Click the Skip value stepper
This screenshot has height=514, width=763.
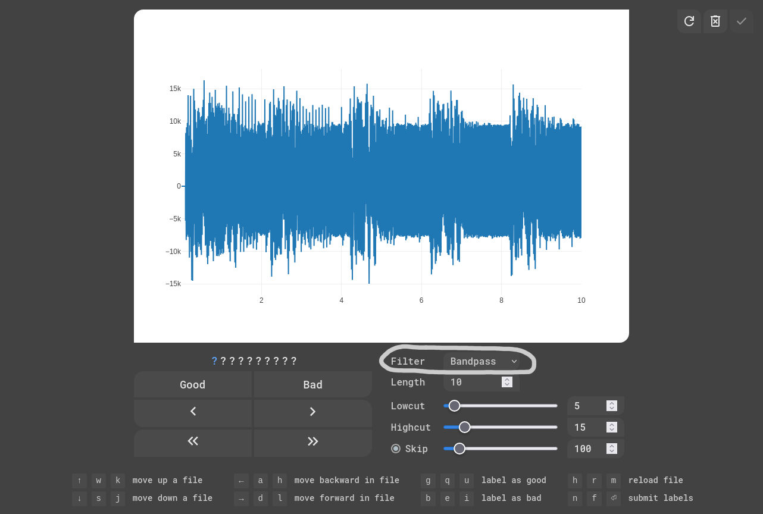(x=611, y=449)
